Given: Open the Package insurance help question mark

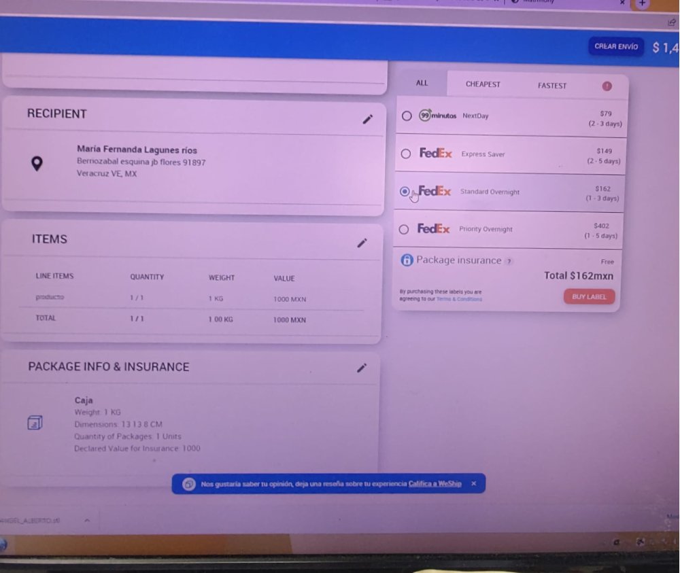Looking at the screenshot, I should click(509, 262).
